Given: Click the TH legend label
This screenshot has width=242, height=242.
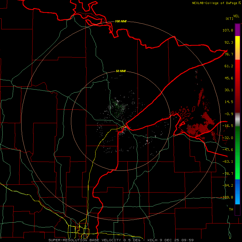Looking at the screenshot, I should coord(231,209).
